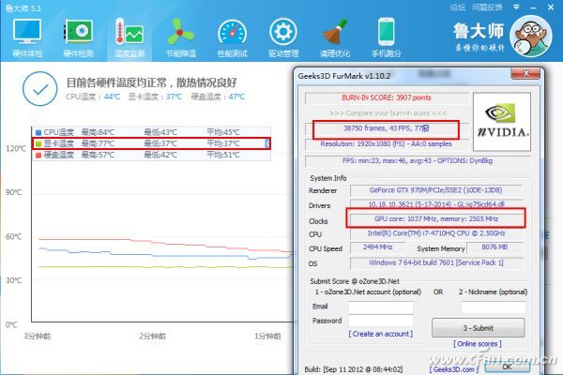Screen dimensions: 563x375
Task: Open the 论坛 forum link
Action: click(458, 7)
